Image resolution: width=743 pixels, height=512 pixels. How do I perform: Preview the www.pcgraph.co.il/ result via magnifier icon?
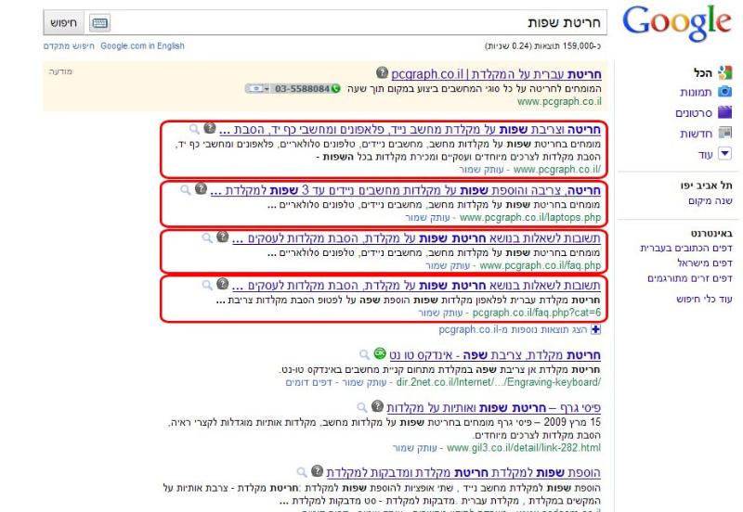coord(194,129)
